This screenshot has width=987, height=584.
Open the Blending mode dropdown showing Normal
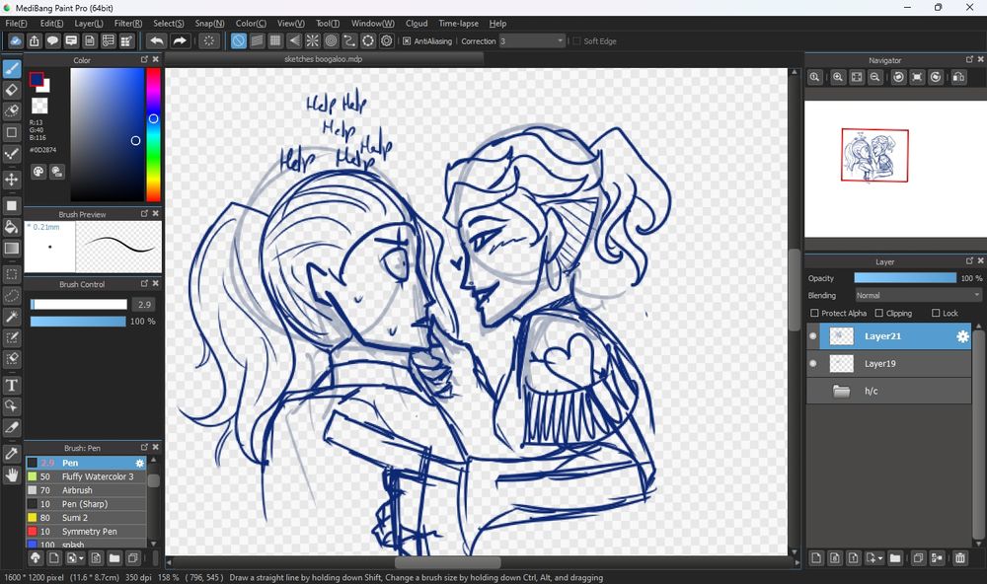(916, 295)
